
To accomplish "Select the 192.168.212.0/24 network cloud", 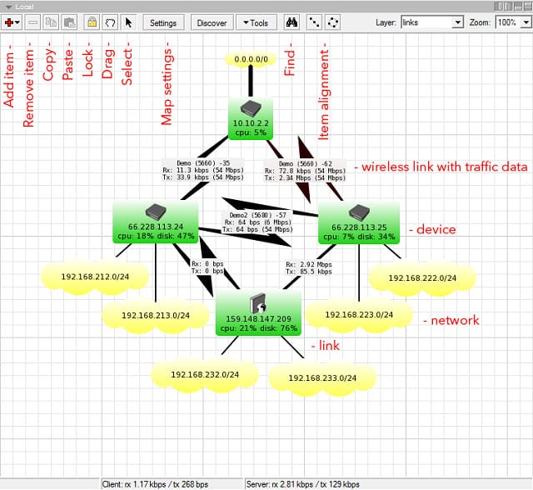I will (x=95, y=277).
